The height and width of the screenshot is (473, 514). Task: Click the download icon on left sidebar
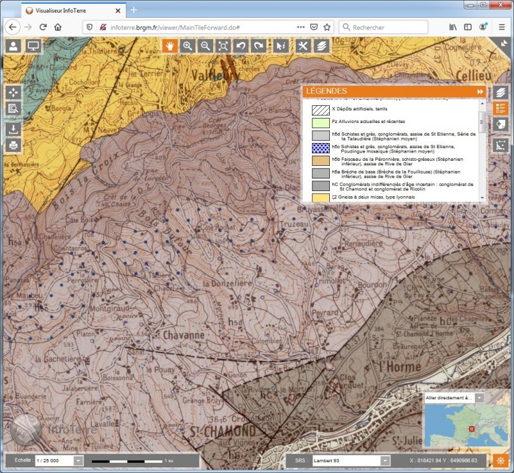pos(13,129)
